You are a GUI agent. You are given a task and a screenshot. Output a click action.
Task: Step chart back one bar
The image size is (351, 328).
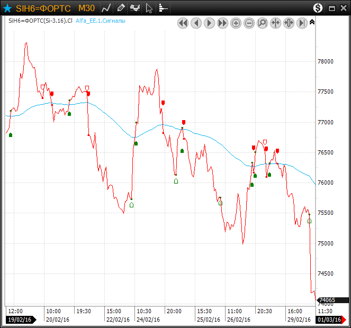coord(196,23)
